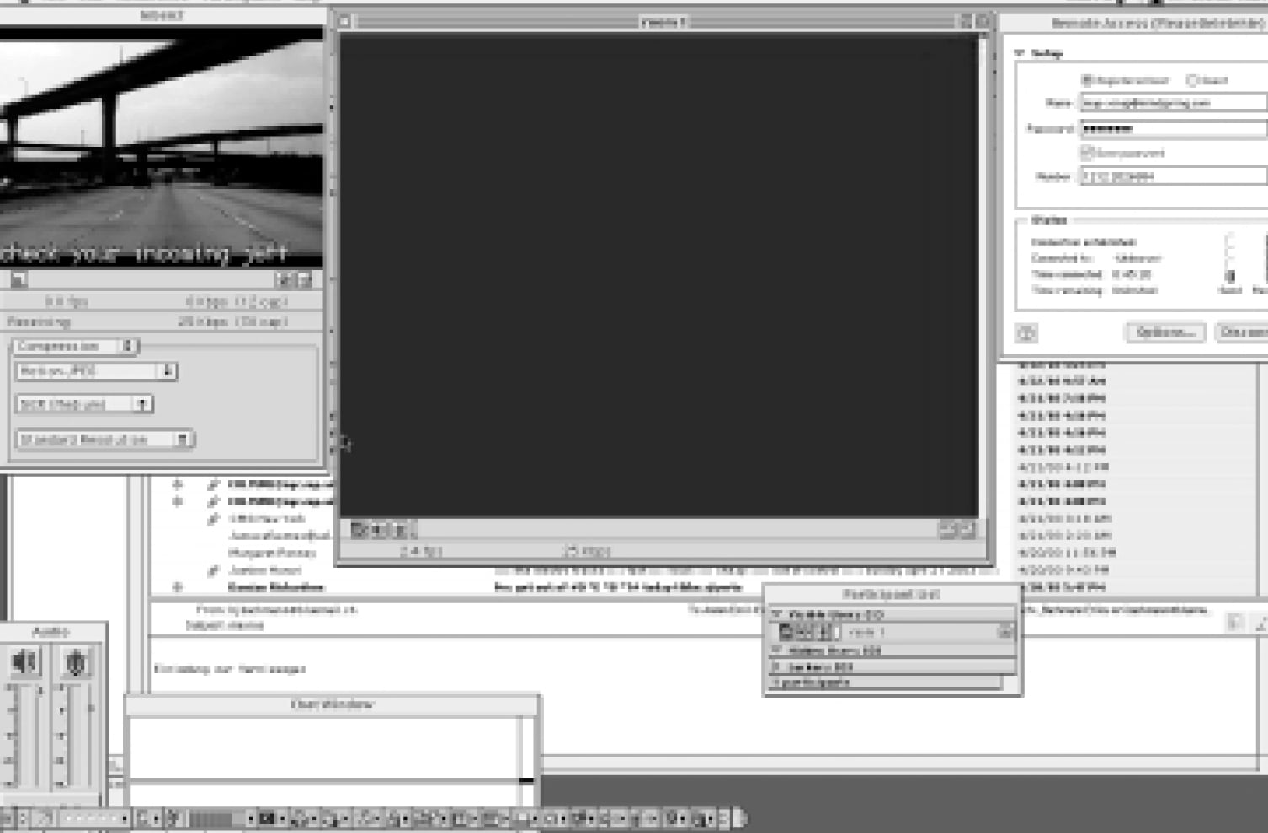Click the collapse tab at the Control Strip's right end

click(x=740, y=818)
